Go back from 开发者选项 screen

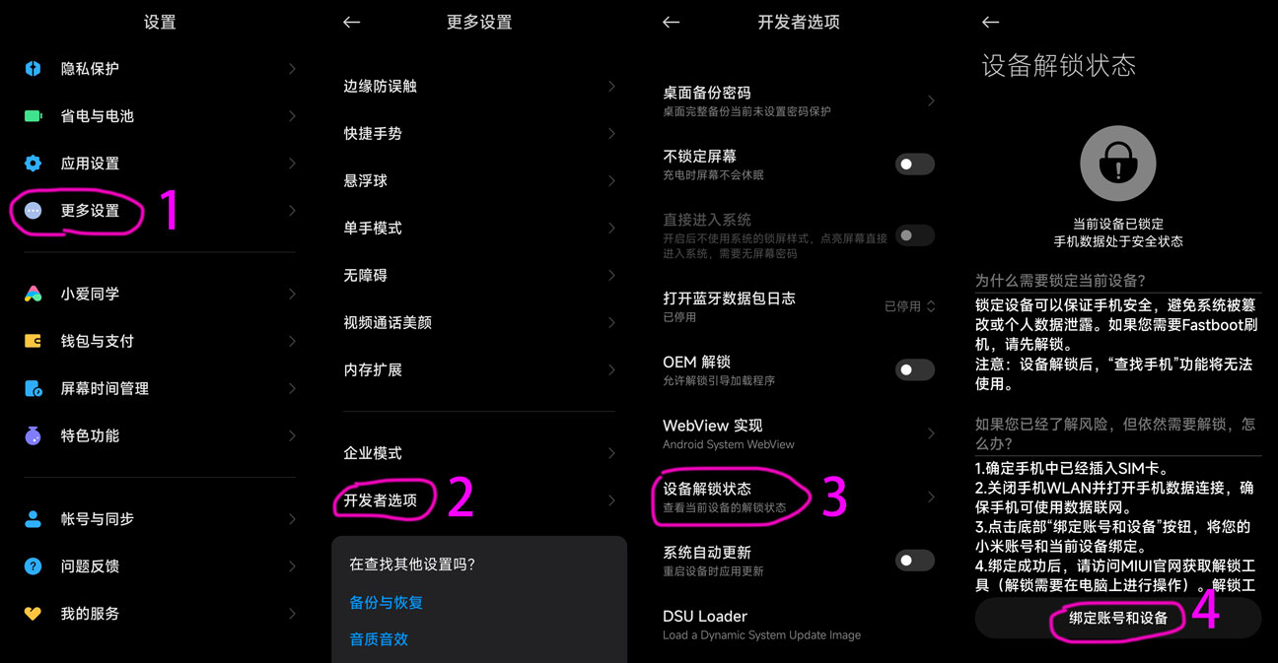coord(672,22)
